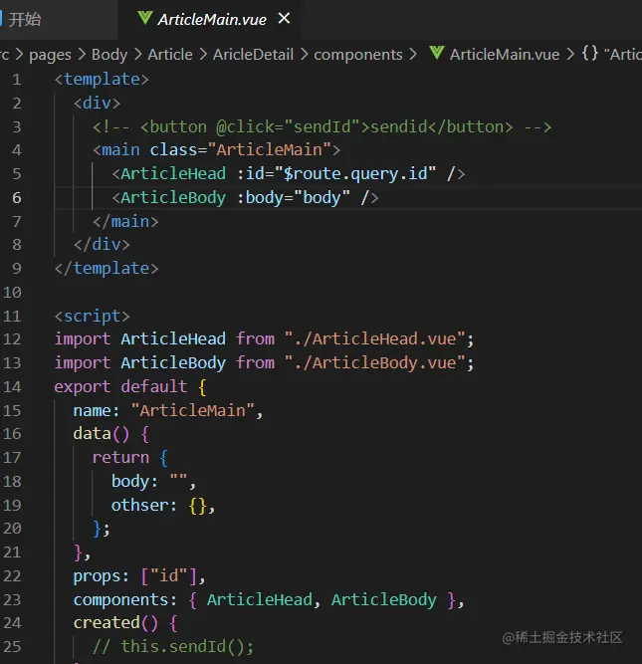Image resolution: width=642 pixels, height=664 pixels.
Task: Click line number 1 in the gutter
Action: (17, 80)
